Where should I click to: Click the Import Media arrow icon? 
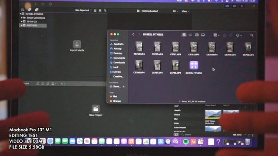click(x=77, y=44)
